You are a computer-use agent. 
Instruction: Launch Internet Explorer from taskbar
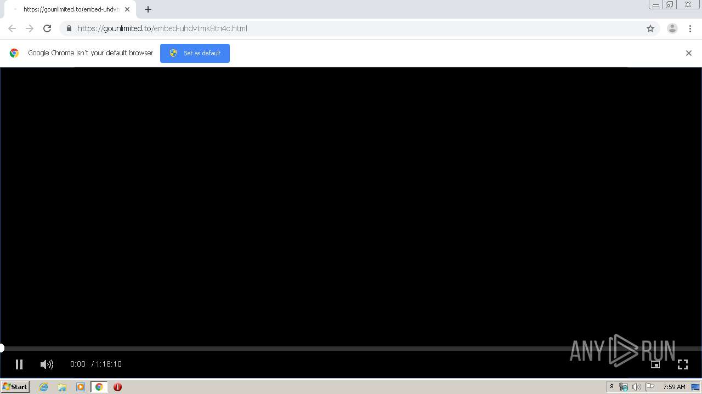pyautogui.click(x=44, y=387)
